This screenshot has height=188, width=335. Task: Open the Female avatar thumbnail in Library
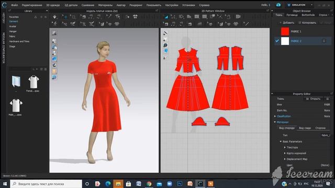33,83
